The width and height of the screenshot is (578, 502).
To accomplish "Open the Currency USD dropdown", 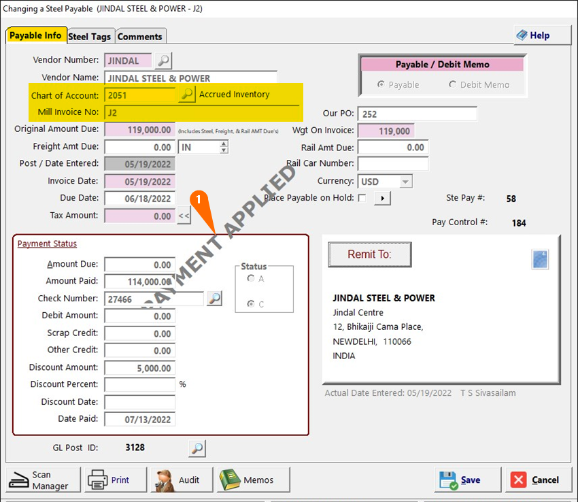I will (405, 182).
